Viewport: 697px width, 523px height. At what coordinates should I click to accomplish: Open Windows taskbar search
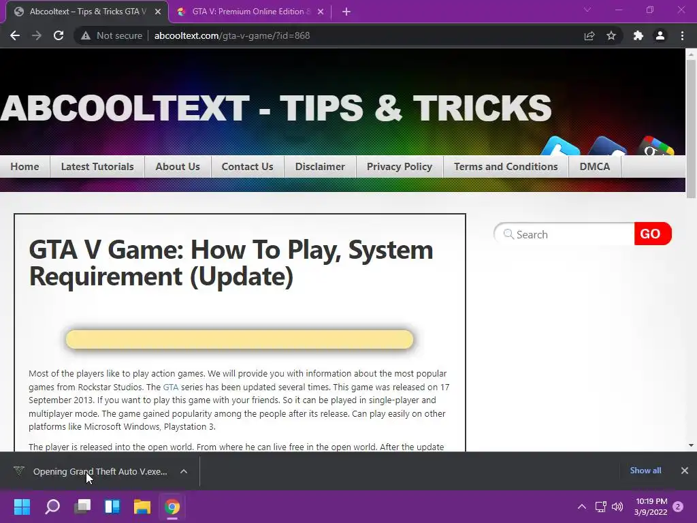tap(52, 507)
